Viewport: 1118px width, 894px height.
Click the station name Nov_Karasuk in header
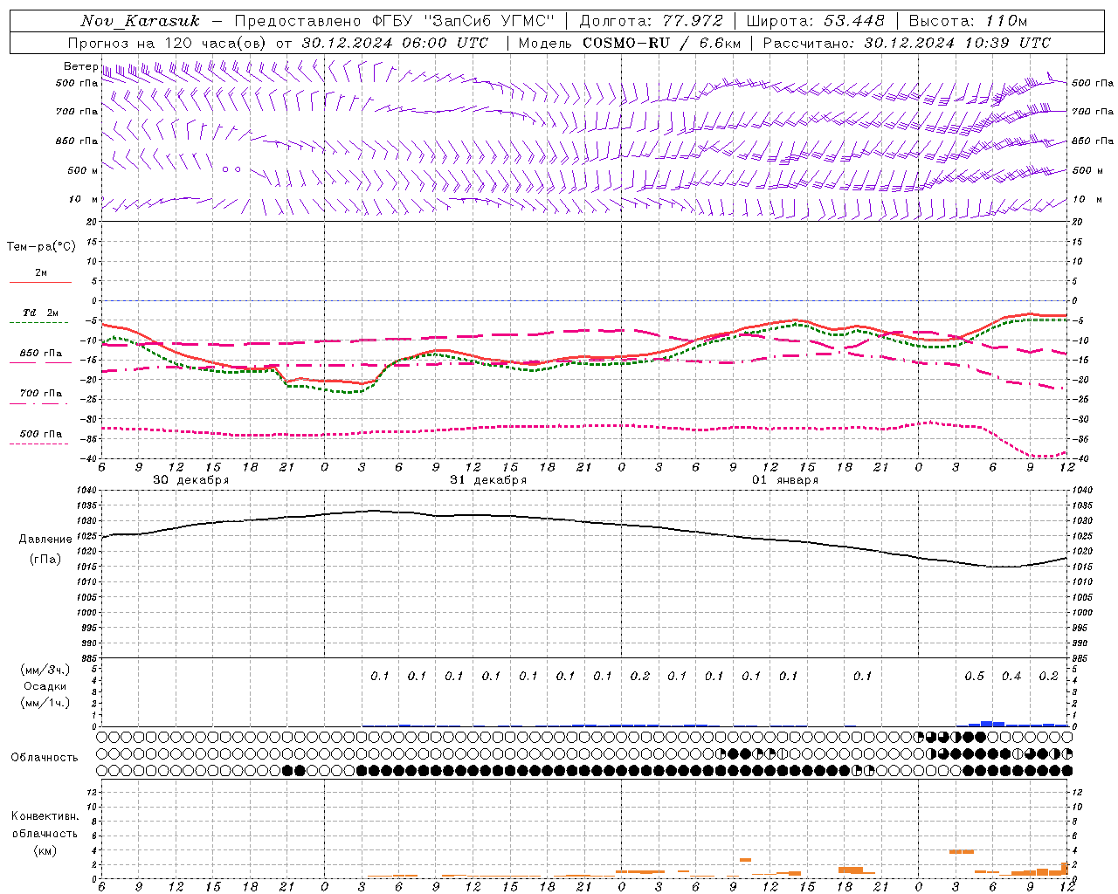click(x=140, y=21)
